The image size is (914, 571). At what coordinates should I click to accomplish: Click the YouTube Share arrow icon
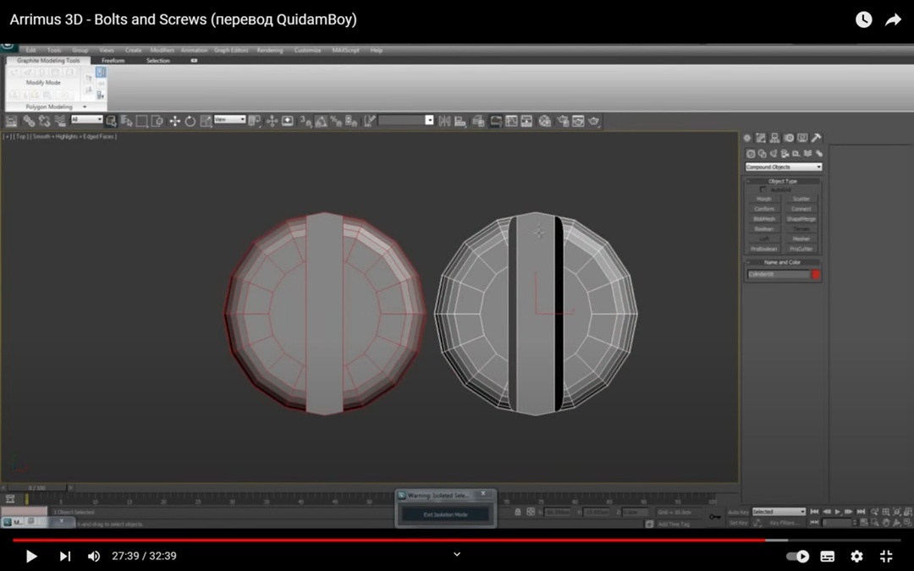[893, 19]
